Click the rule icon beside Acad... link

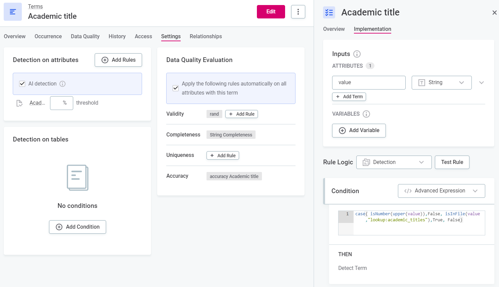click(19, 103)
